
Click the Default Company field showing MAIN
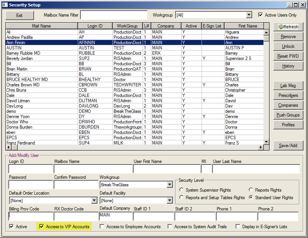tap(116, 216)
